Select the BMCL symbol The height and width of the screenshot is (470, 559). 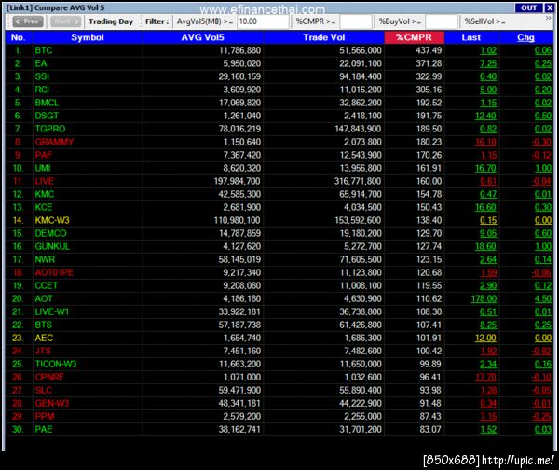pos(47,103)
